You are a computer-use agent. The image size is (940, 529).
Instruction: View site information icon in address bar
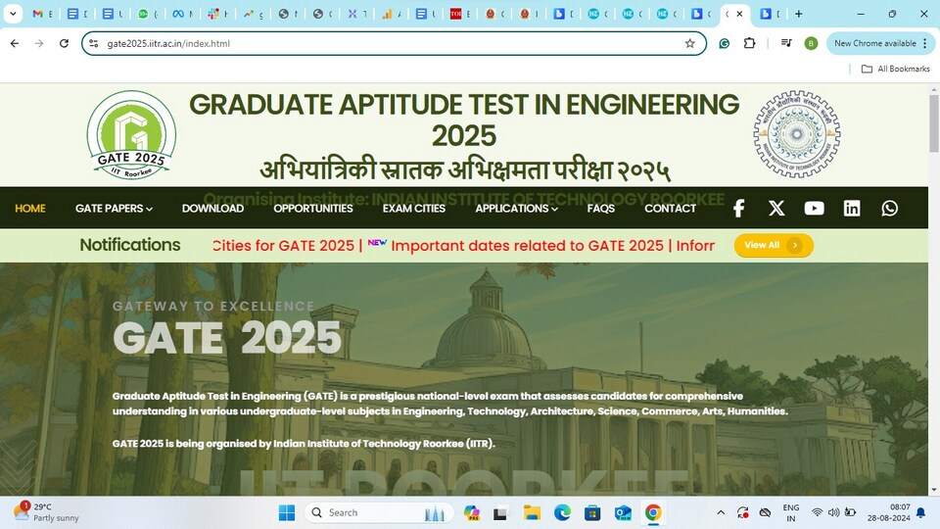pos(94,43)
